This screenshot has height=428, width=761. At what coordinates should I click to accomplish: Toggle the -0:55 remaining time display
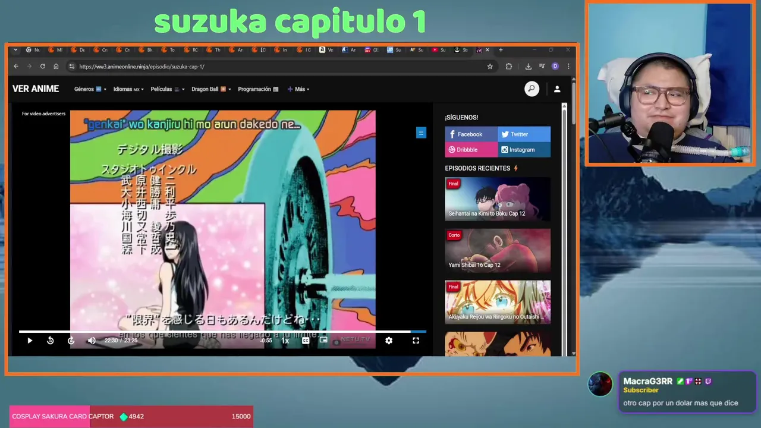pyautogui.click(x=266, y=341)
